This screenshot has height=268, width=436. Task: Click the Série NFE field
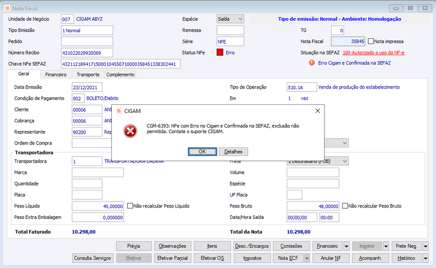tap(230, 41)
